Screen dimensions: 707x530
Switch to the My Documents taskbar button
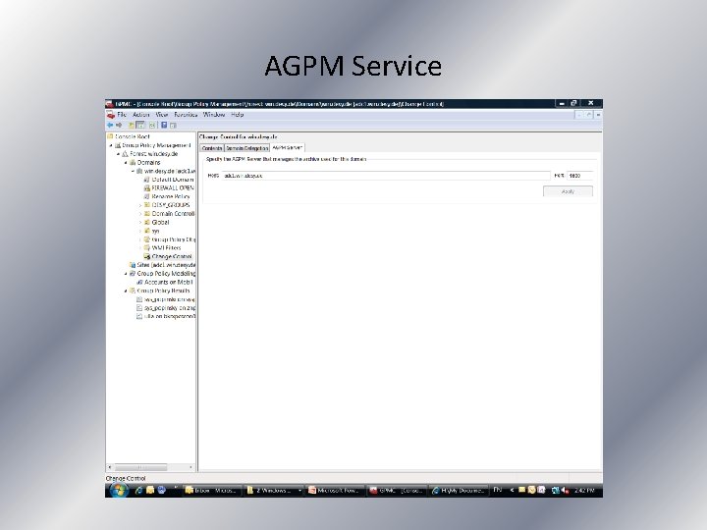click(x=458, y=491)
